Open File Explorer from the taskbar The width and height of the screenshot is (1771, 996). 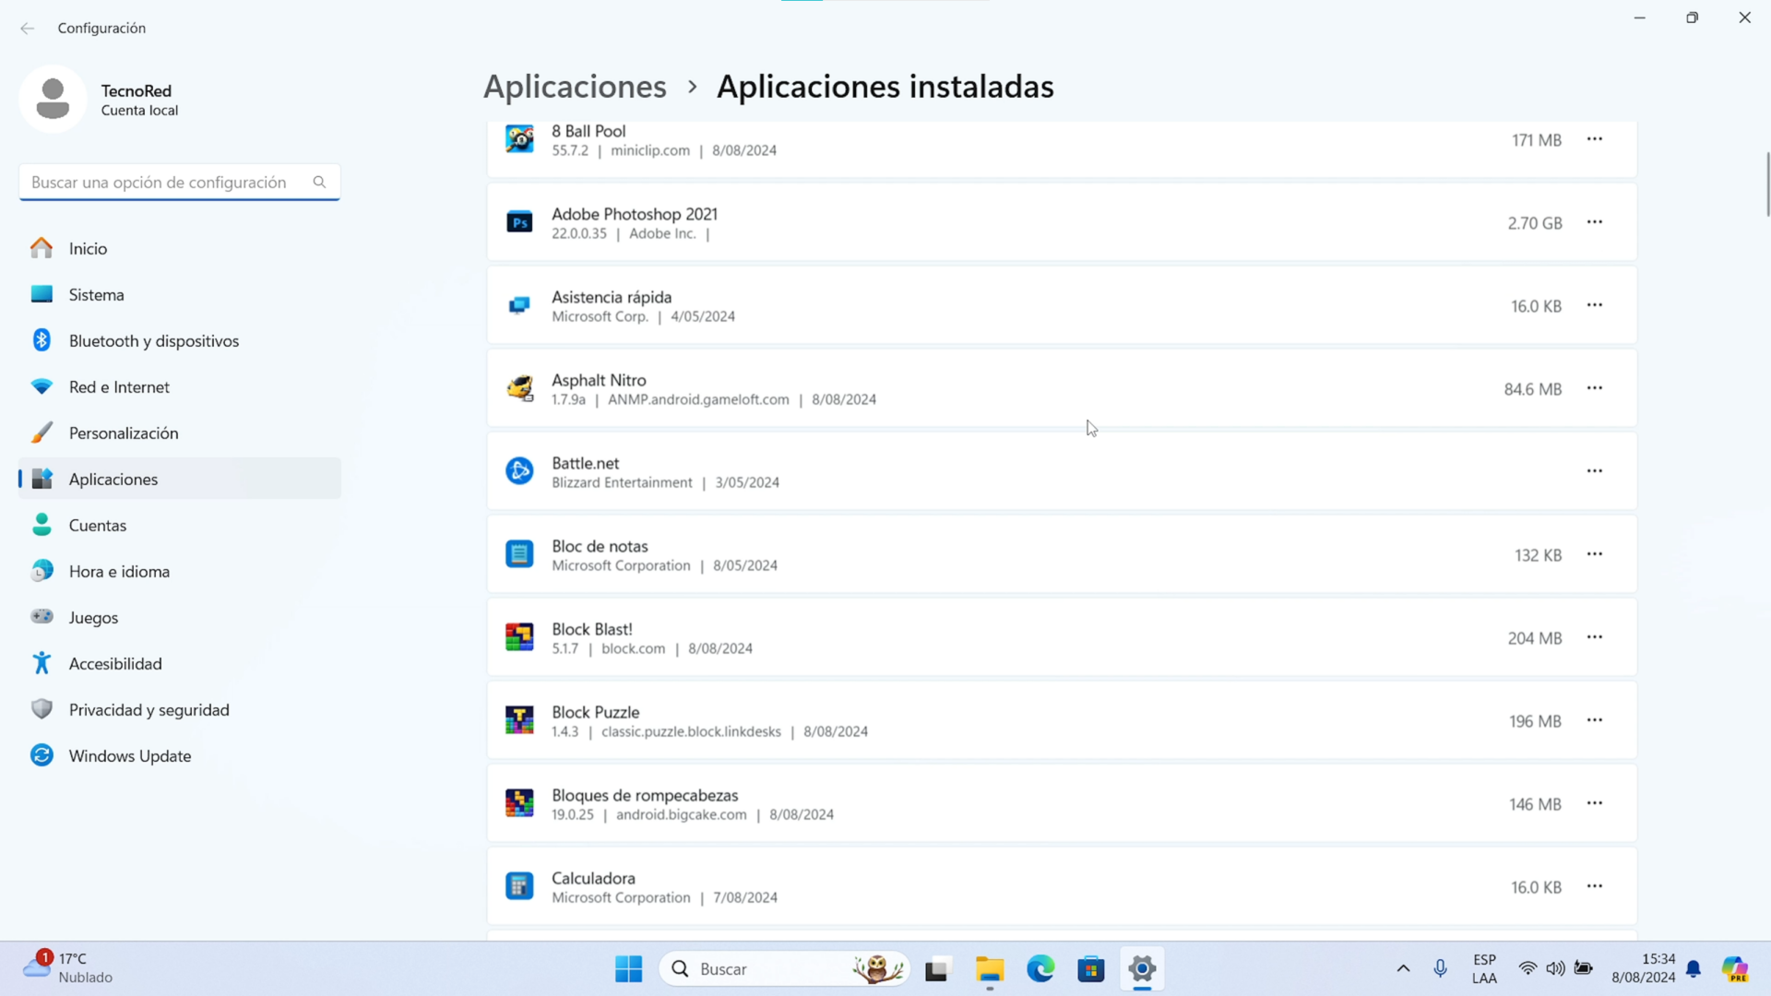tap(990, 968)
